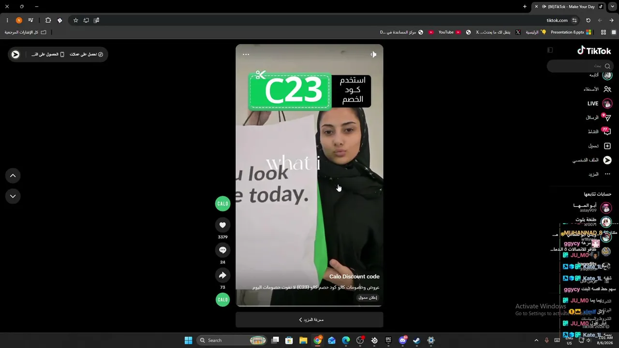Open the Chrome extensions puzzle icon

coord(48,20)
